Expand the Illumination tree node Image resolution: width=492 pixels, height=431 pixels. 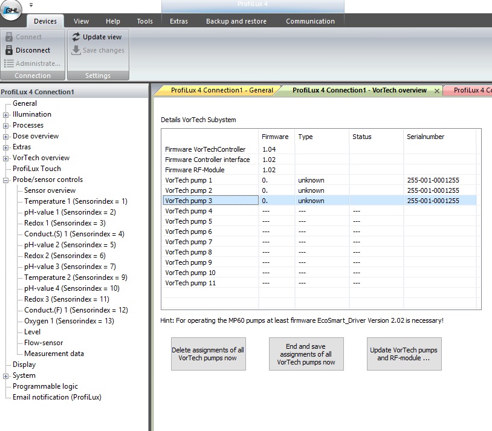click(x=5, y=115)
